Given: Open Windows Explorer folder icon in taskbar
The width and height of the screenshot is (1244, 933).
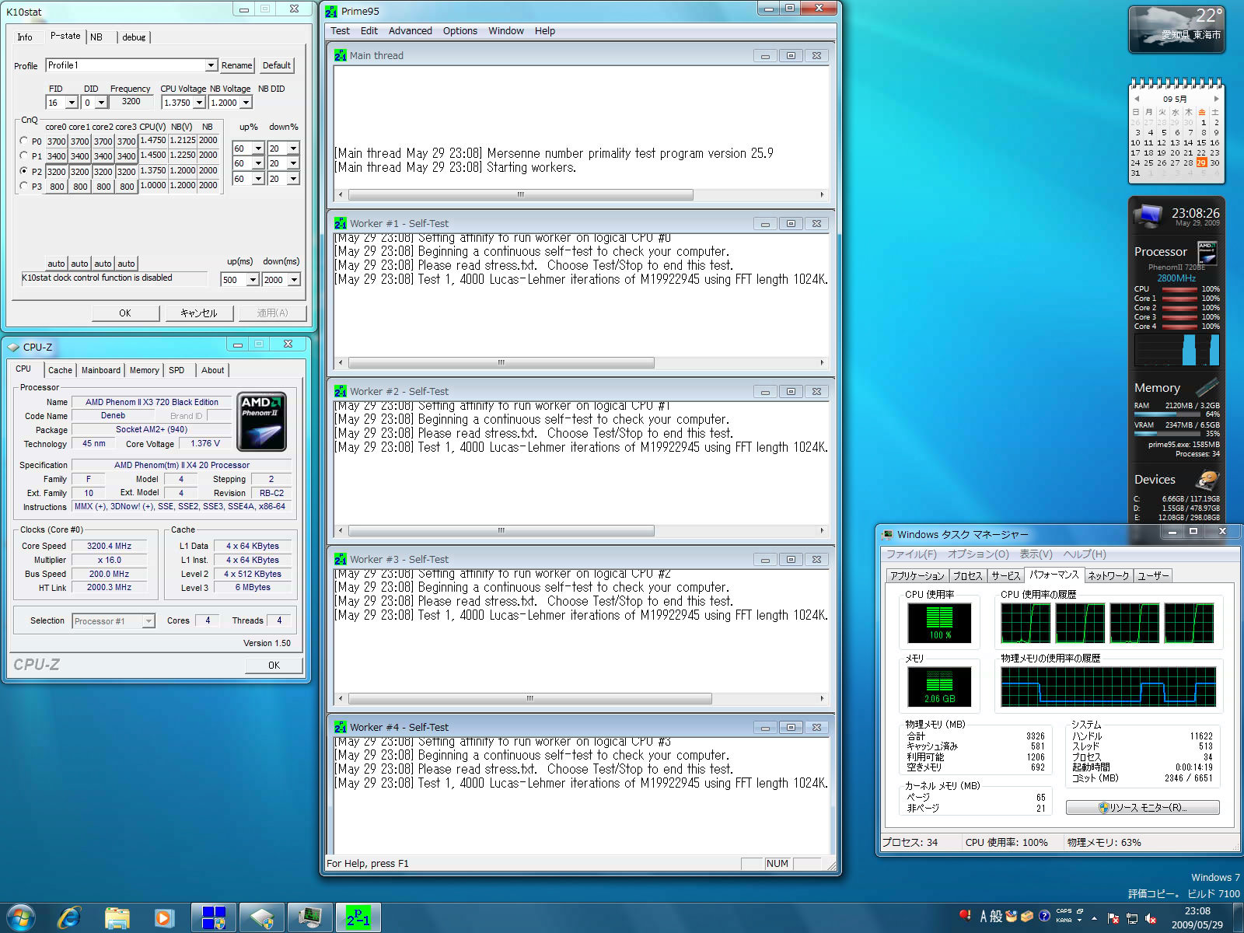Looking at the screenshot, I should pos(117,918).
